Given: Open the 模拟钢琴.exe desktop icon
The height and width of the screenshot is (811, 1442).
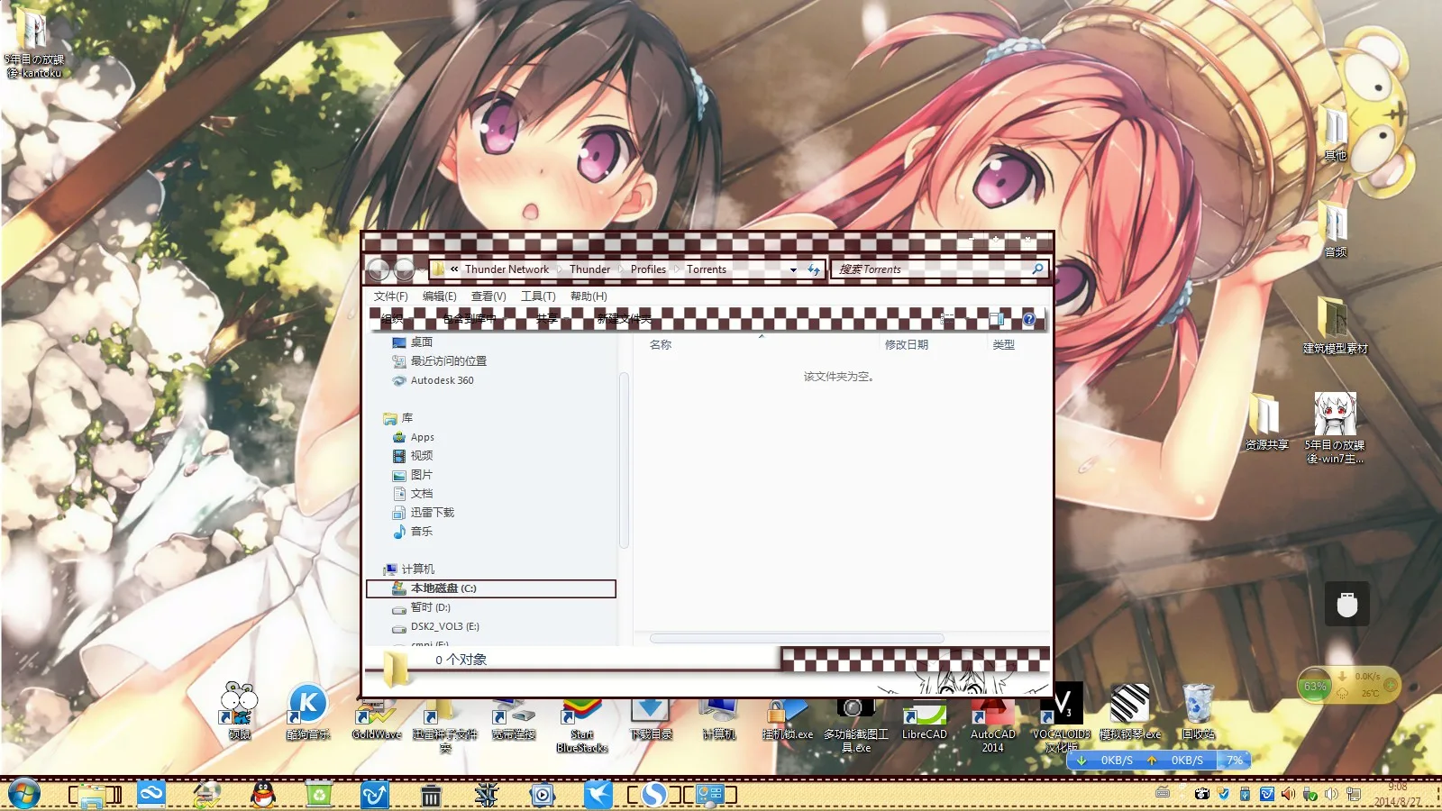Looking at the screenshot, I should coord(1130,712).
